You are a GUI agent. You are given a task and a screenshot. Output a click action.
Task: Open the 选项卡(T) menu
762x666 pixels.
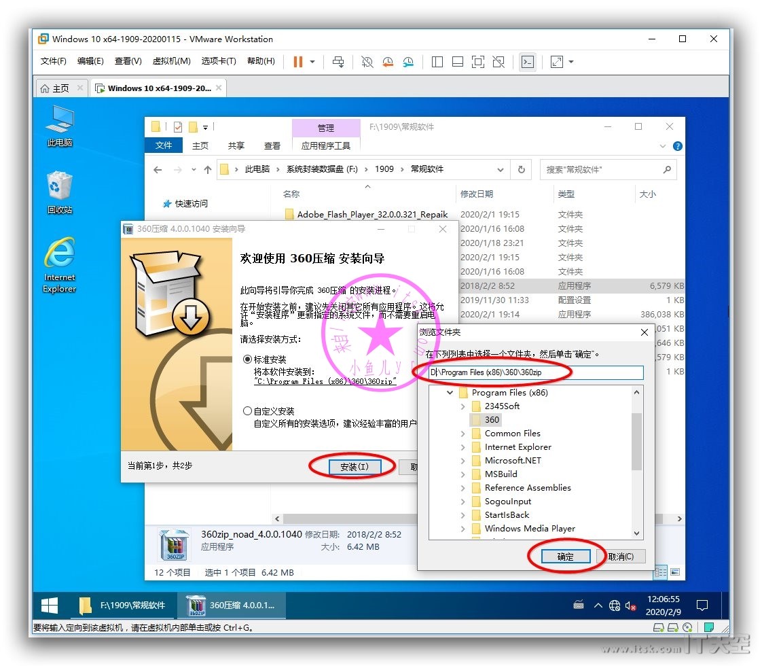219,60
